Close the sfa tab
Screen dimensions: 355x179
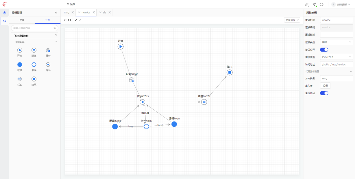click(109, 12)
